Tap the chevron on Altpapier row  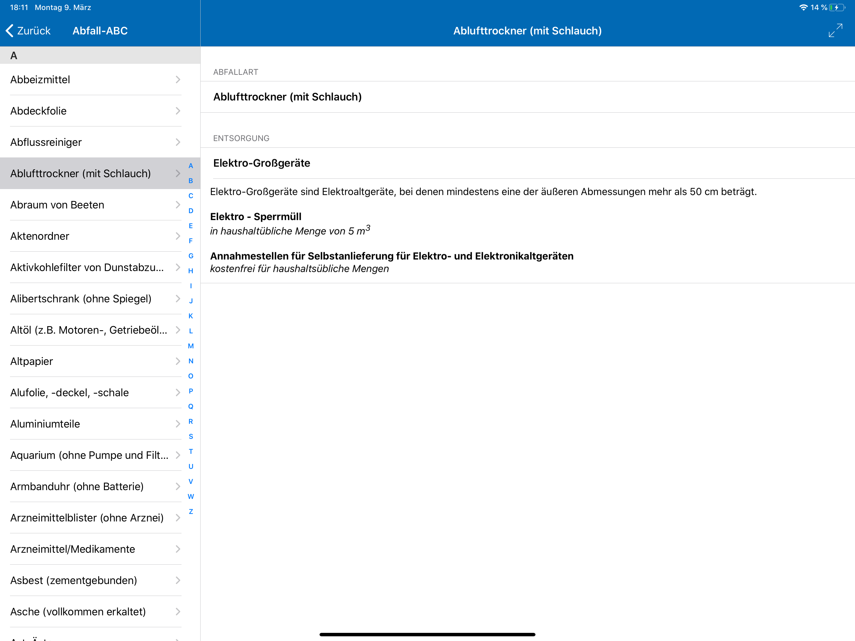coord(178,362)
